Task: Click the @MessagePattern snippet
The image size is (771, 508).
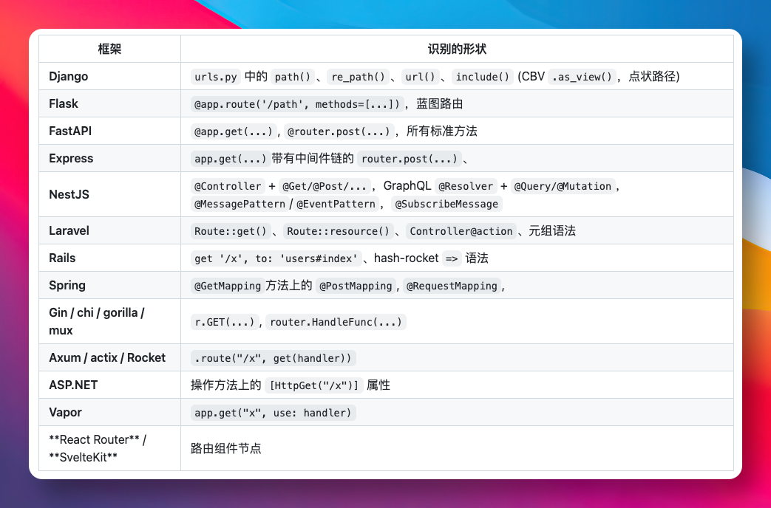Action: [240, 204]
